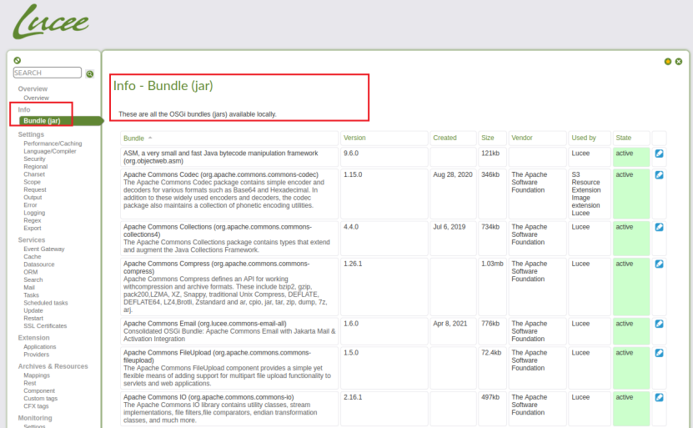
Task: Sort the table by the Bundle column
Action: (x=133, y=138)
